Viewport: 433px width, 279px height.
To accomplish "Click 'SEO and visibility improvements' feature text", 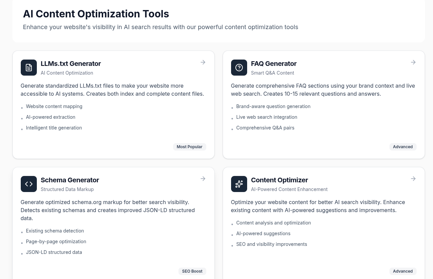I will pos(272,244).
